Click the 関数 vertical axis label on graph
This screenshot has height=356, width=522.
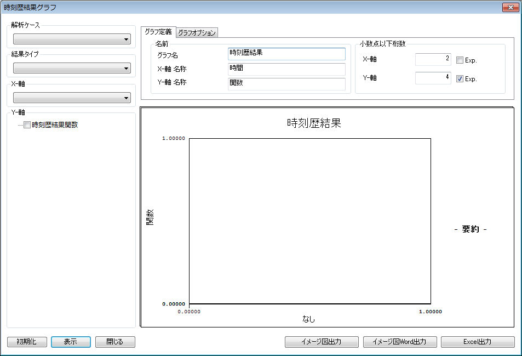click(x=150, y=217)
